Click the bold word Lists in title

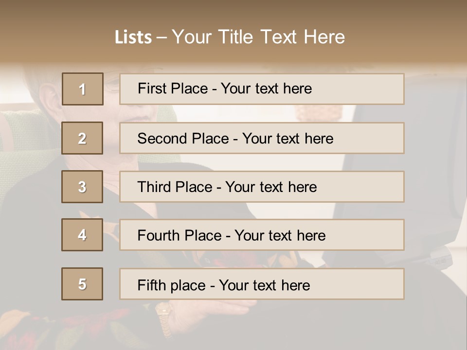pos(133,37)
